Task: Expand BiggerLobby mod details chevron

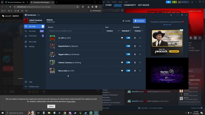Action: point(140,54)
